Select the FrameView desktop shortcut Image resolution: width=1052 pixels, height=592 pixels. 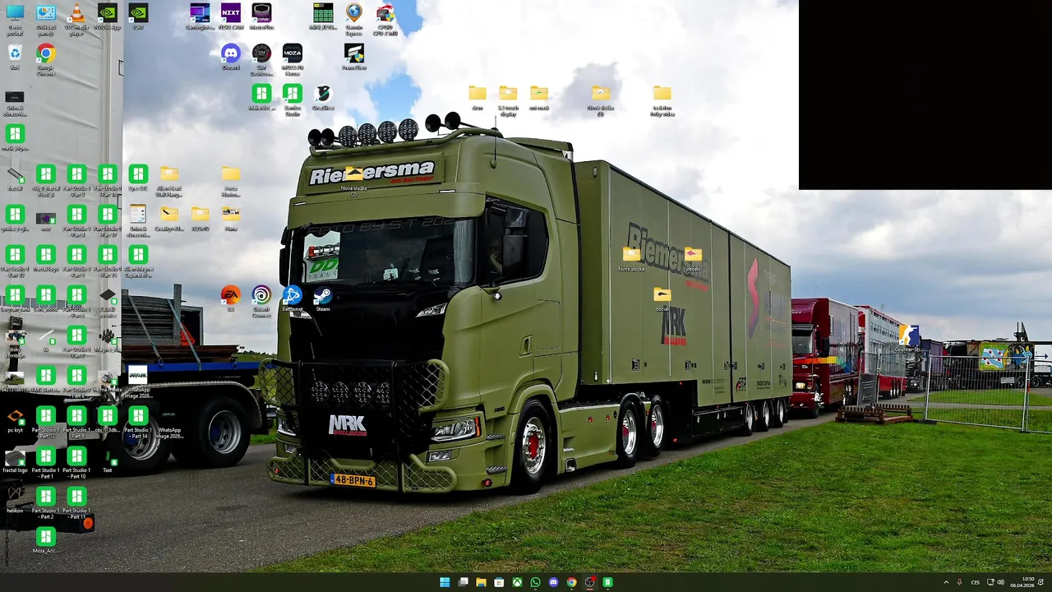(354, 57)
